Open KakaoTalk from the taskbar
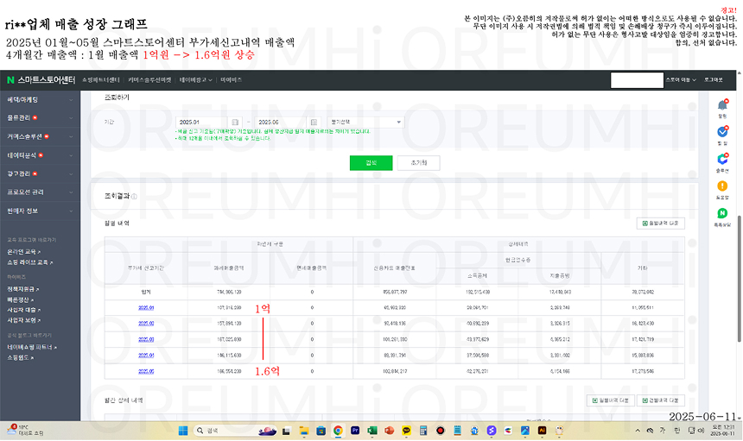The width and height of the screenshot is (743, 441). 406,431
